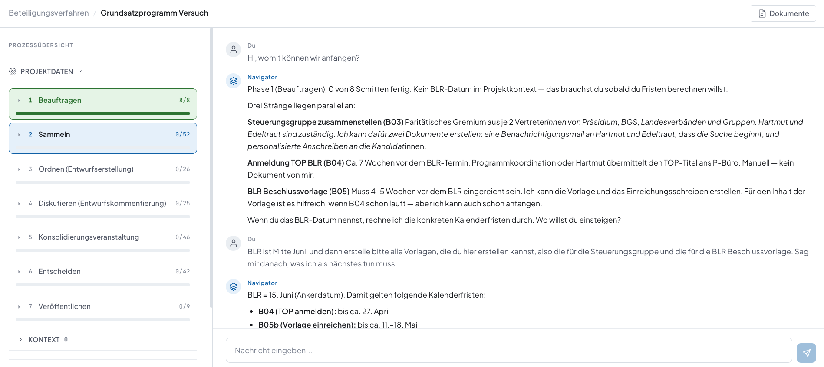Image resolution: width=824 pixels, height=367 pixels.
Task: Click the first Navigator sender name
Action: click(x=262, y=77)
